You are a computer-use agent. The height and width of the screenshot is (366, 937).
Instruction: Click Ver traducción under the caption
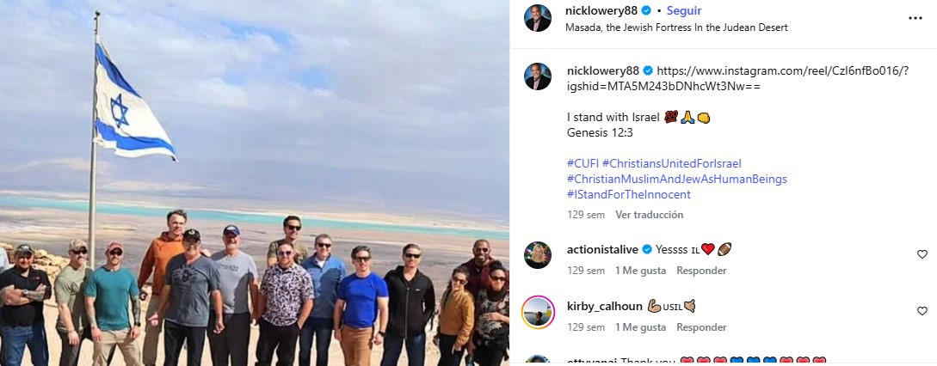[649, 214]
